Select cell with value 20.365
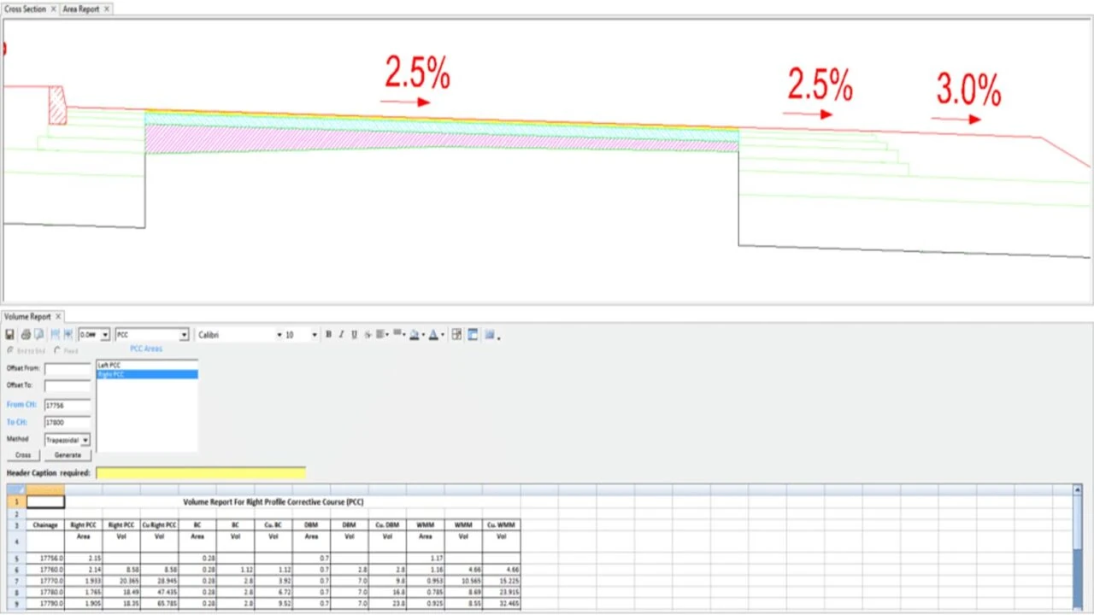 pos(121,580)
